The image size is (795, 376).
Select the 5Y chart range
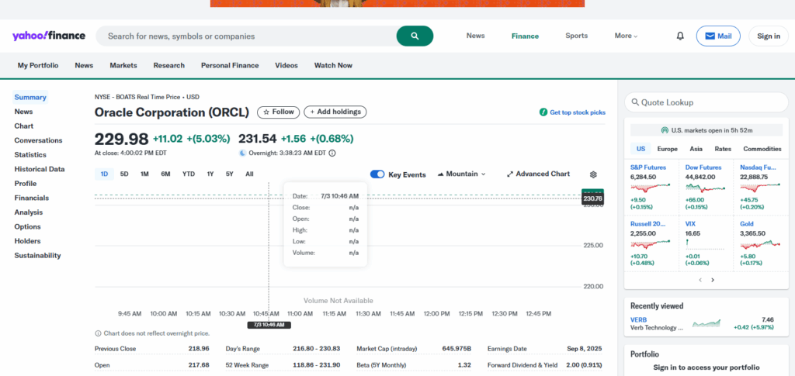[x=229, y=174]
